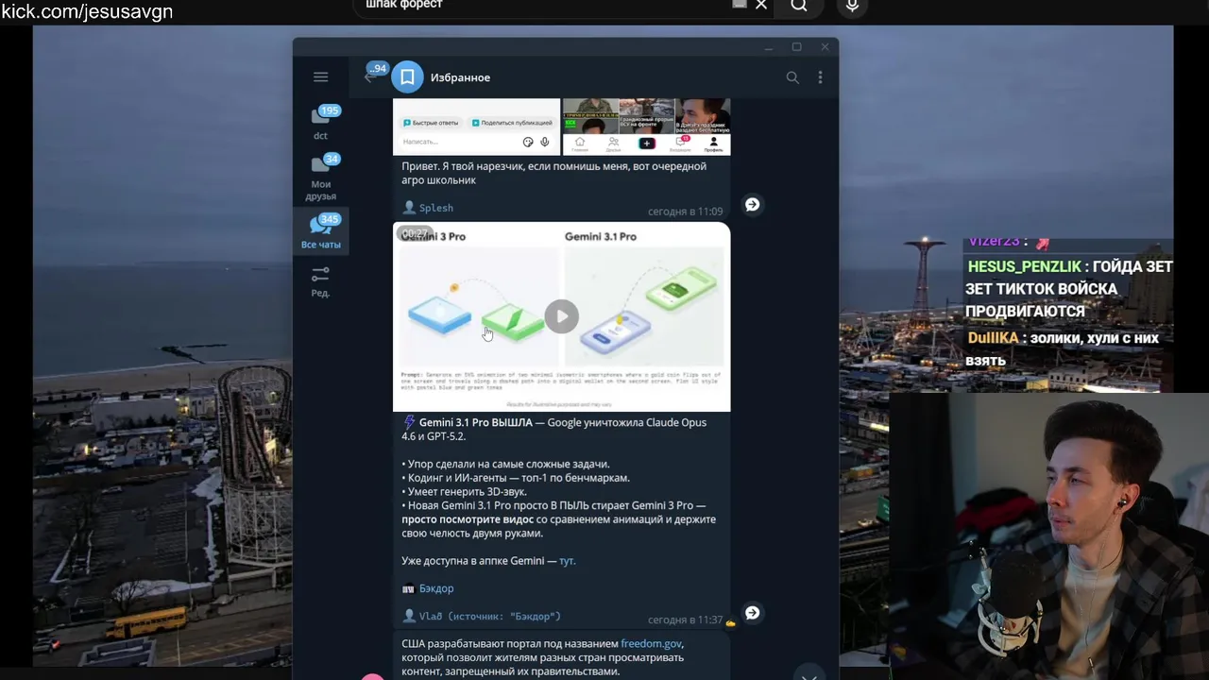Open the three-dot chat options menu
Viewport: 1209px width, 680px height.
(820, 77)
